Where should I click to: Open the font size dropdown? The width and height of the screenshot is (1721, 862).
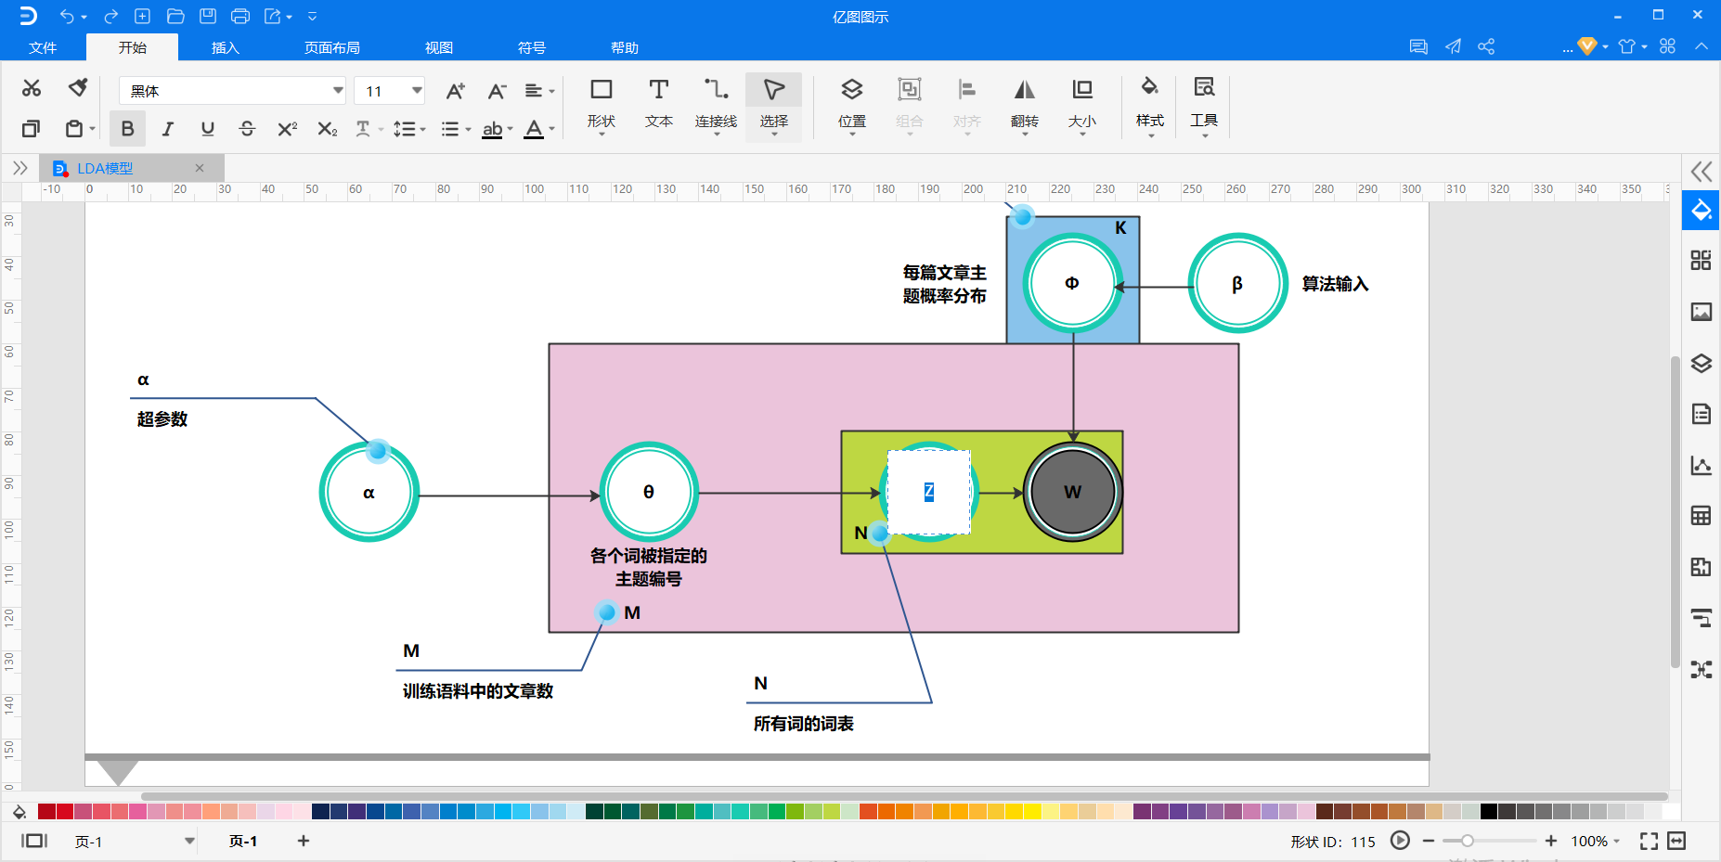tap(417, 90)
